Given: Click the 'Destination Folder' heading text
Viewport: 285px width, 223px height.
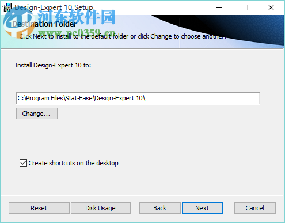Looking at the screenshot, I should tap(44, 24).
